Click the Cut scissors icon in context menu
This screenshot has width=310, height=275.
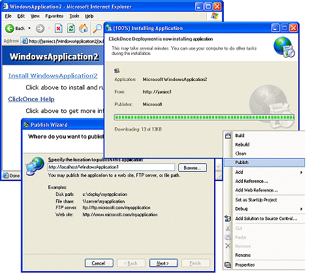click(x=228, y=228)
